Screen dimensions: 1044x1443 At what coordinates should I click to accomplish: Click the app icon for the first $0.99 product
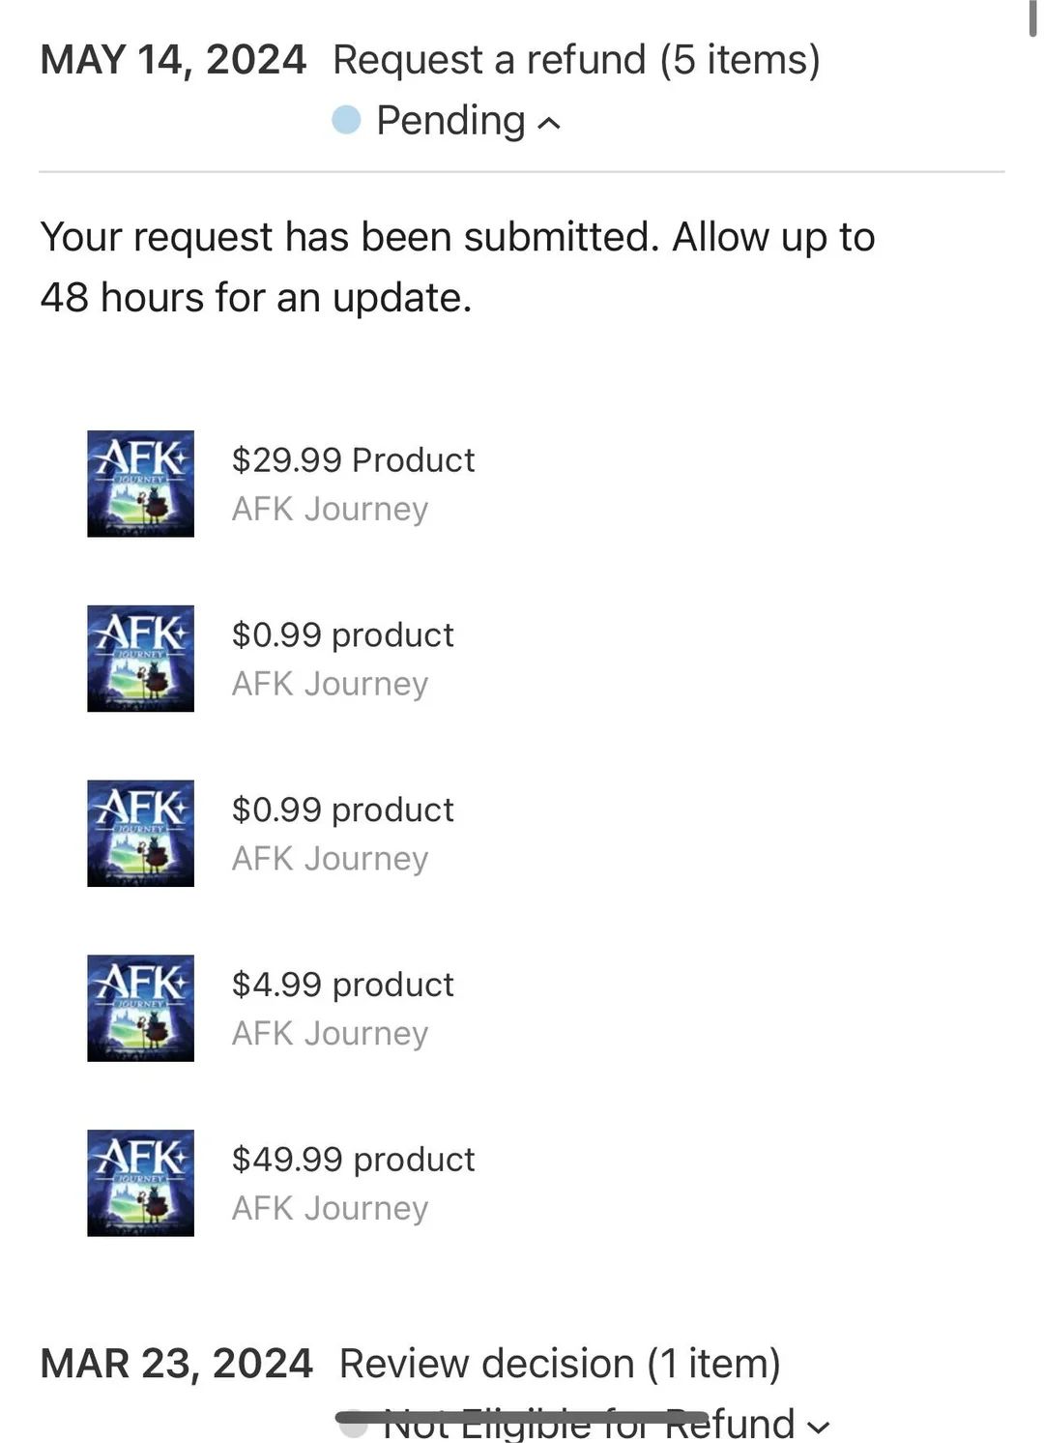click(x=140, y=659)
